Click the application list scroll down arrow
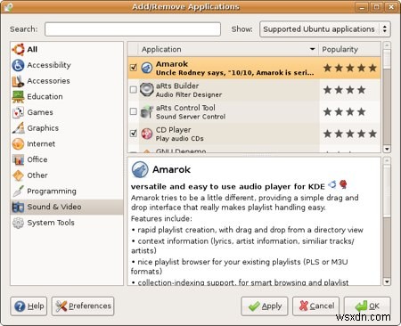401x326 pixels. click(387, 149)
